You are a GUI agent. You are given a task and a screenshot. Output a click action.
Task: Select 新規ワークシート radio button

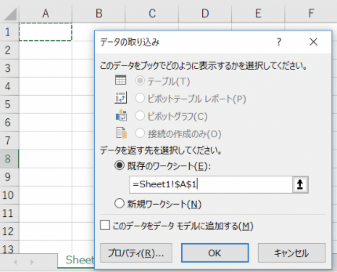point(119,204)
